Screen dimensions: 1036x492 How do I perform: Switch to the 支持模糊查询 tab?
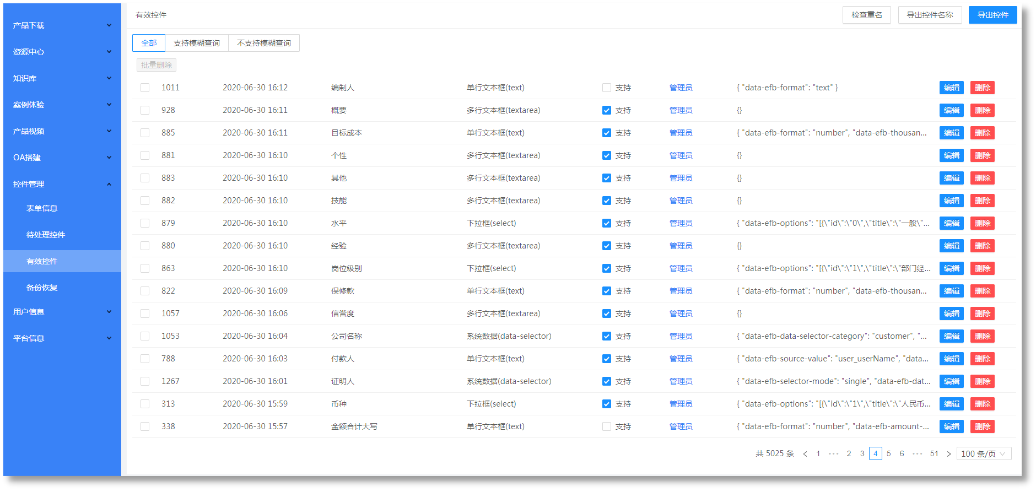pos(197,43)
